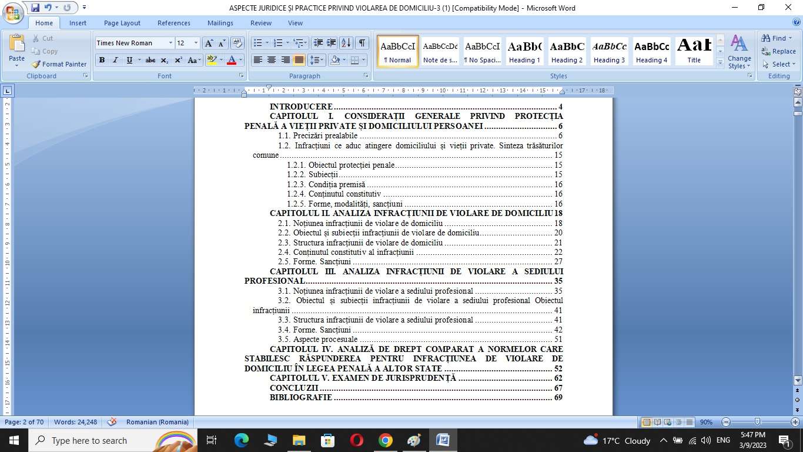Viewport: 803px width, 452px height.
Task: Apply the Heading 1 style
Action: click(x=524, y=51)
